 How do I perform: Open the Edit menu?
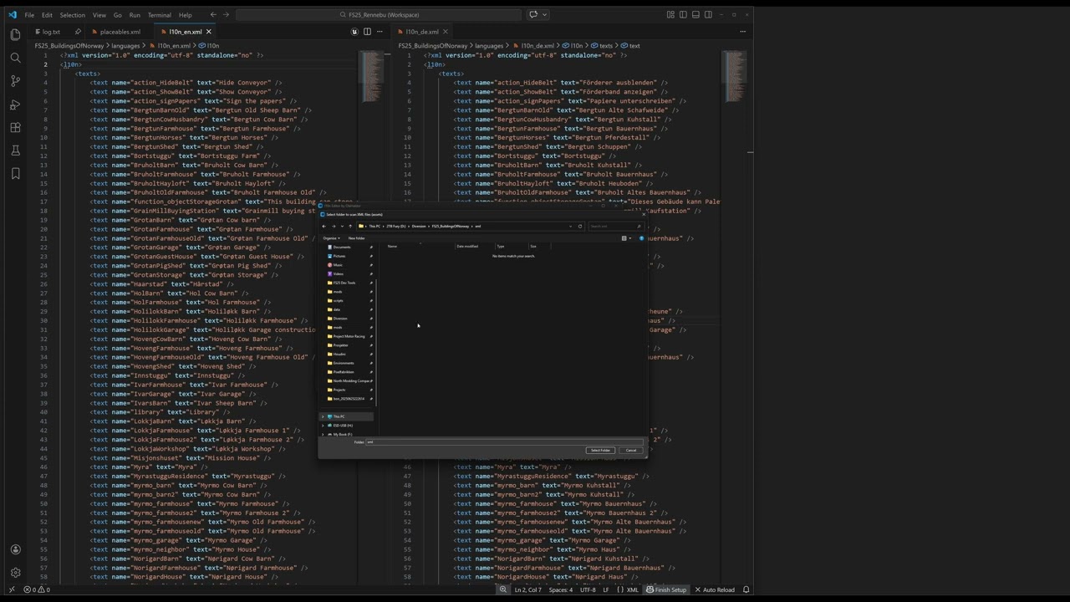47,15
